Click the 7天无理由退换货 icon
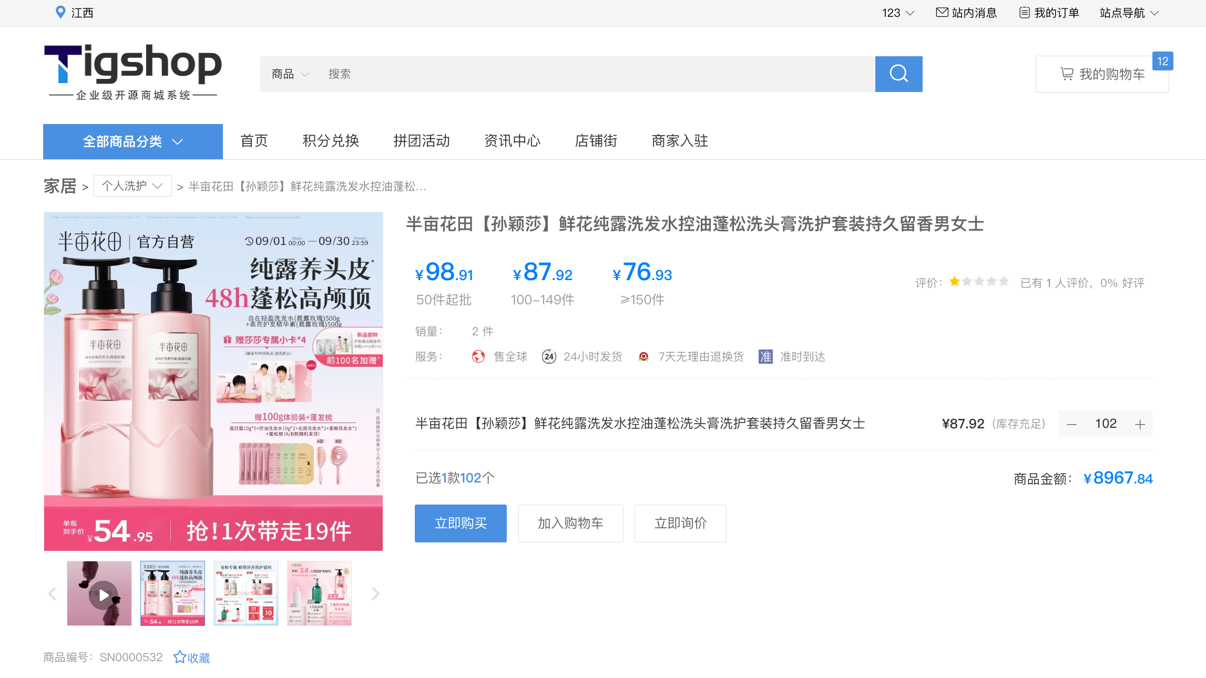1206x678 pixels. click(x=643, y=357)
